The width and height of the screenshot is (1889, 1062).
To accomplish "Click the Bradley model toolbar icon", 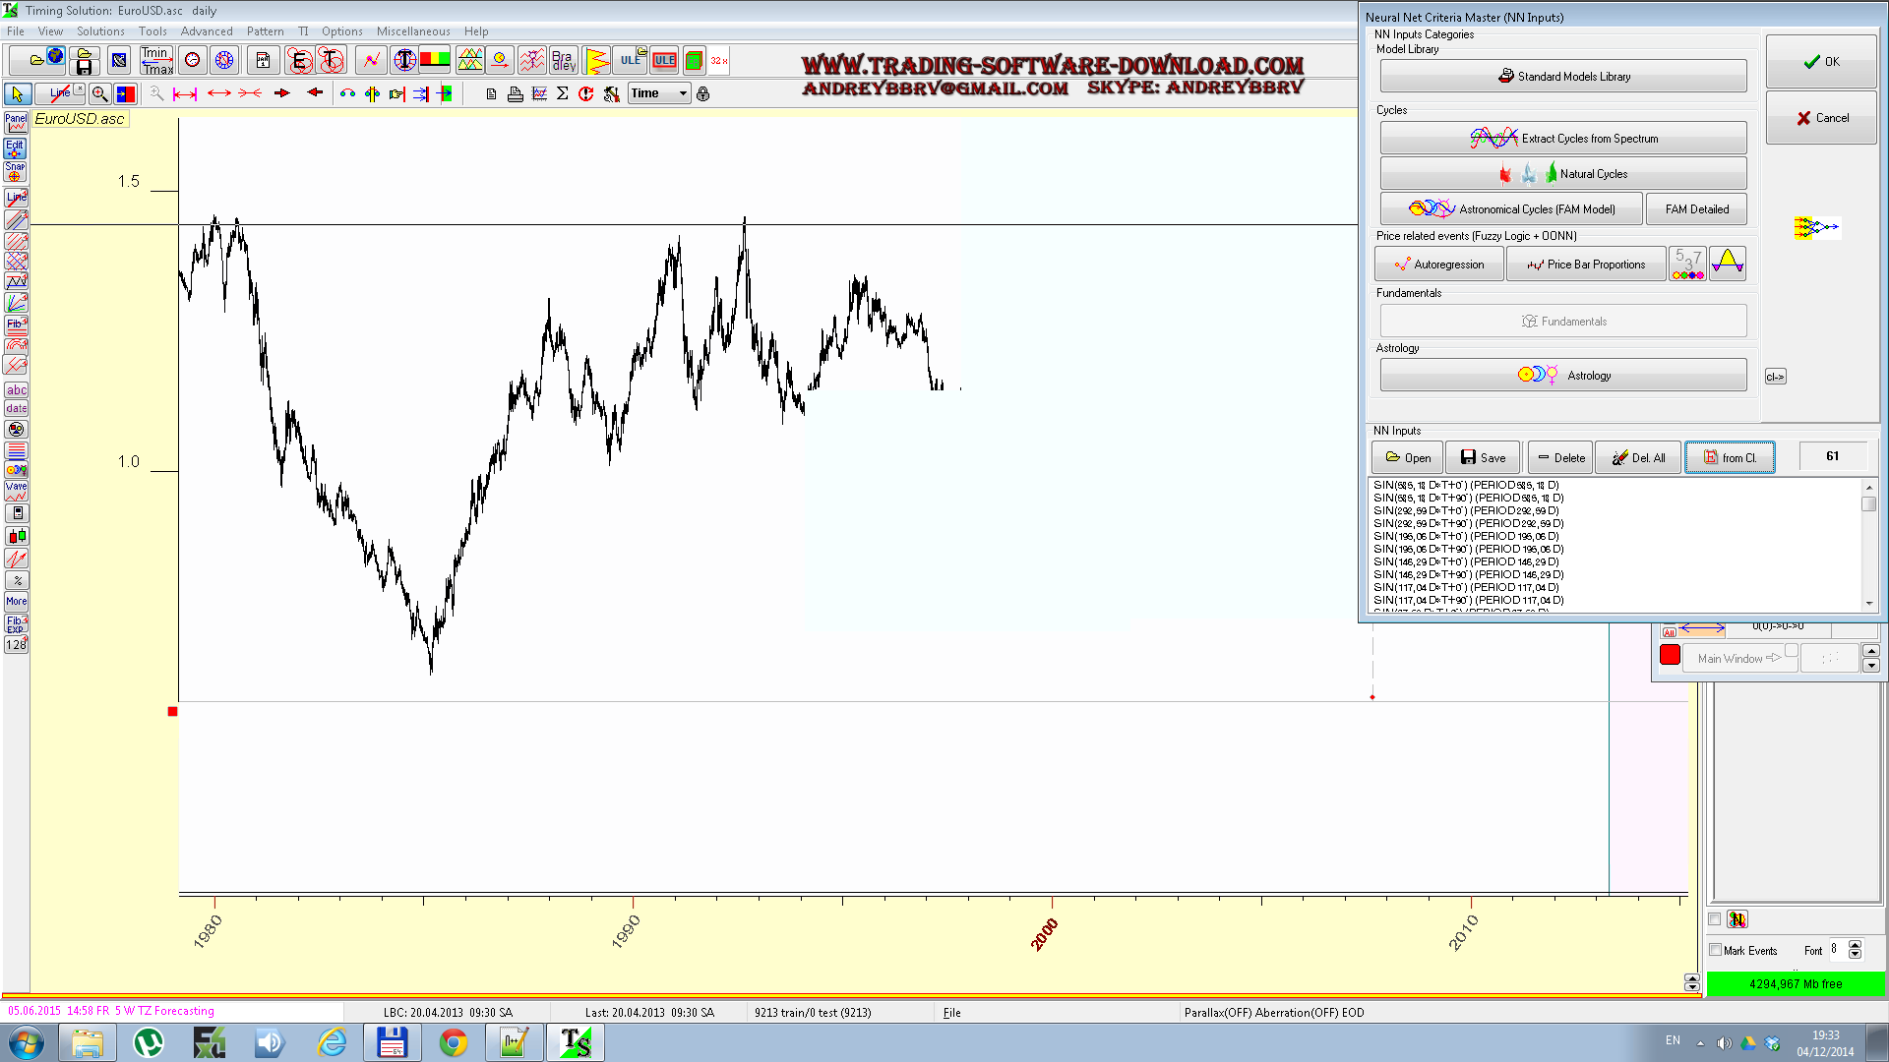I will click(563, 61).
